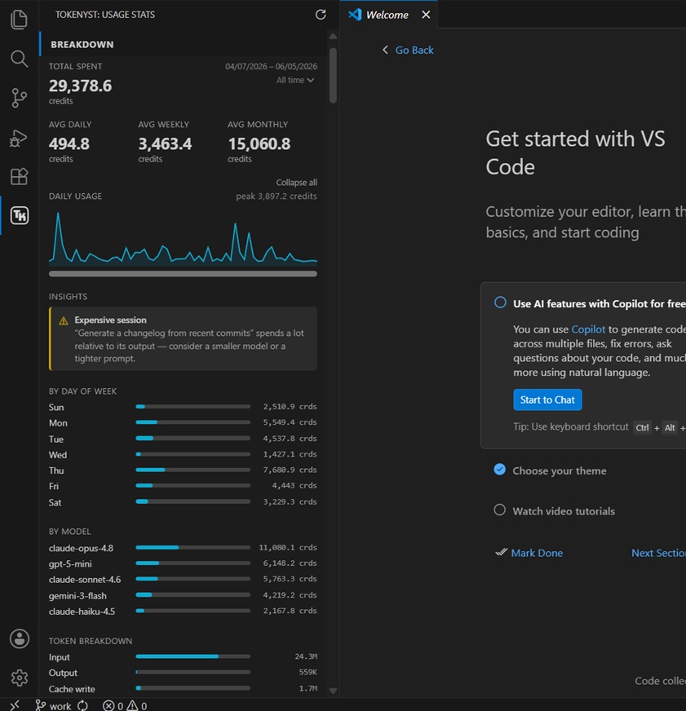Click the Output token row label
This screenshot has height=711, width=686.
click(x=63, y=673)
